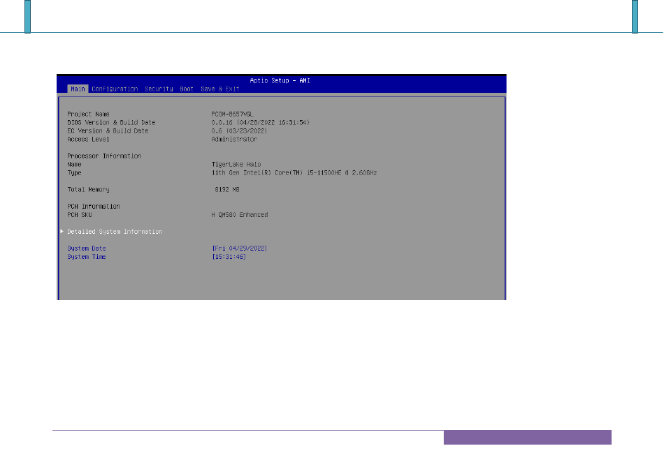Click the Project Name label
Viewport: 664px width, 469px height.
click(x=88, y=114)
